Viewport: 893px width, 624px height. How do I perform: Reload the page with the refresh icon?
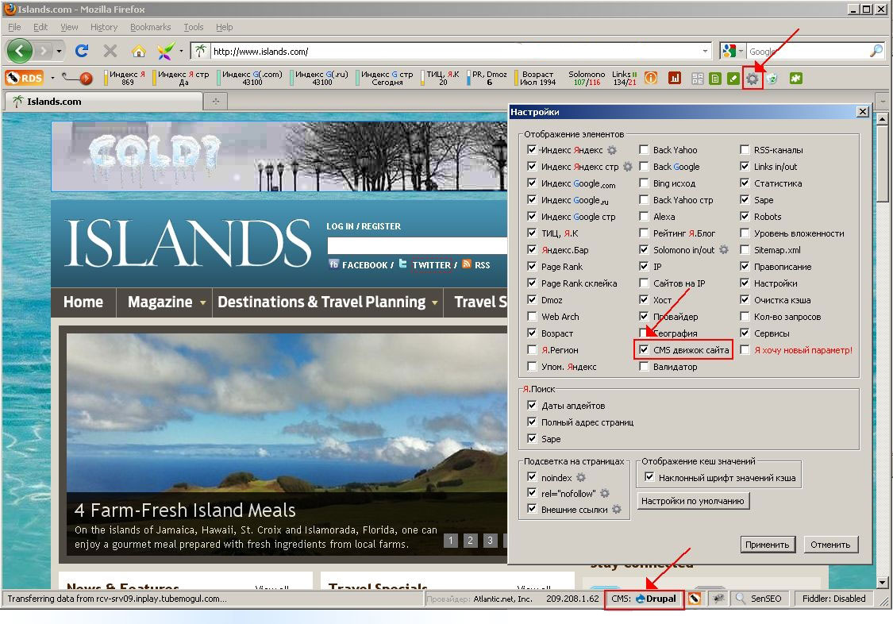click(82, 52)
